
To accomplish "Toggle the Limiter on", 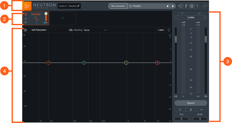I will click(x=189, y=17).
